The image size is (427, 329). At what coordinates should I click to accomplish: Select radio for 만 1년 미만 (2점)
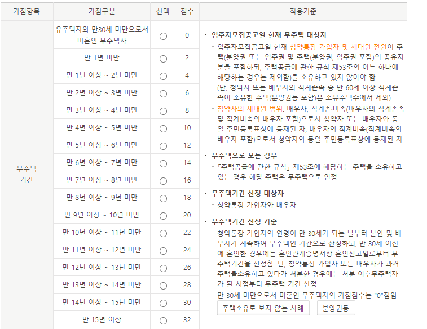(x=163, y=58)
